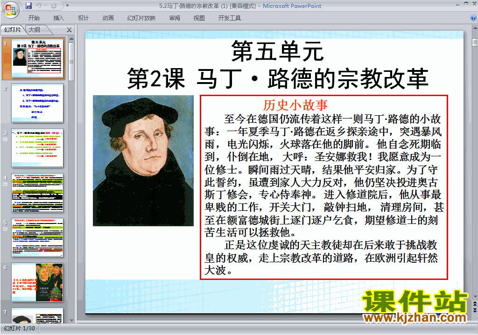Select slide 7 thumbnail
The image size is (478, 335).
tap(37, 315)
